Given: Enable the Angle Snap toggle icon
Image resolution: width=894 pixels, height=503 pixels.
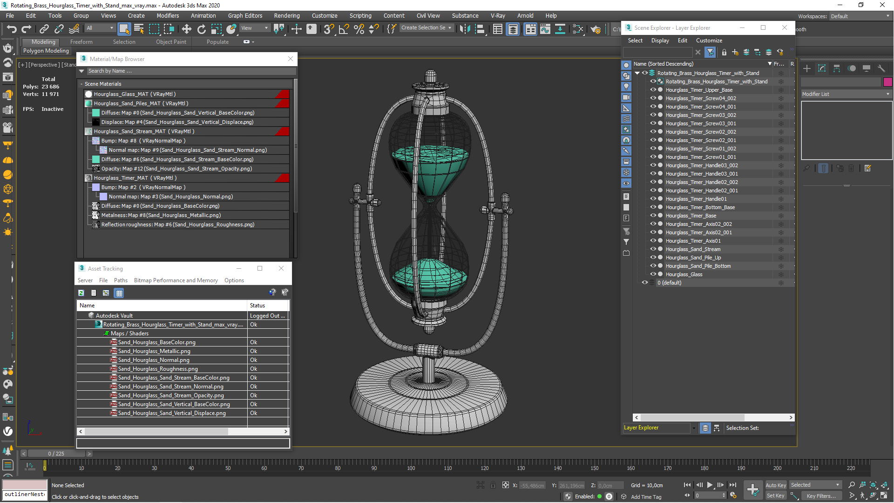Looking at the screenshot, I should (344, 29).
